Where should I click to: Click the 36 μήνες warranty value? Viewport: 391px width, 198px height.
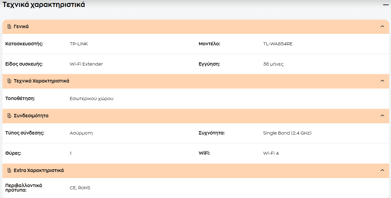click(273, 64)
